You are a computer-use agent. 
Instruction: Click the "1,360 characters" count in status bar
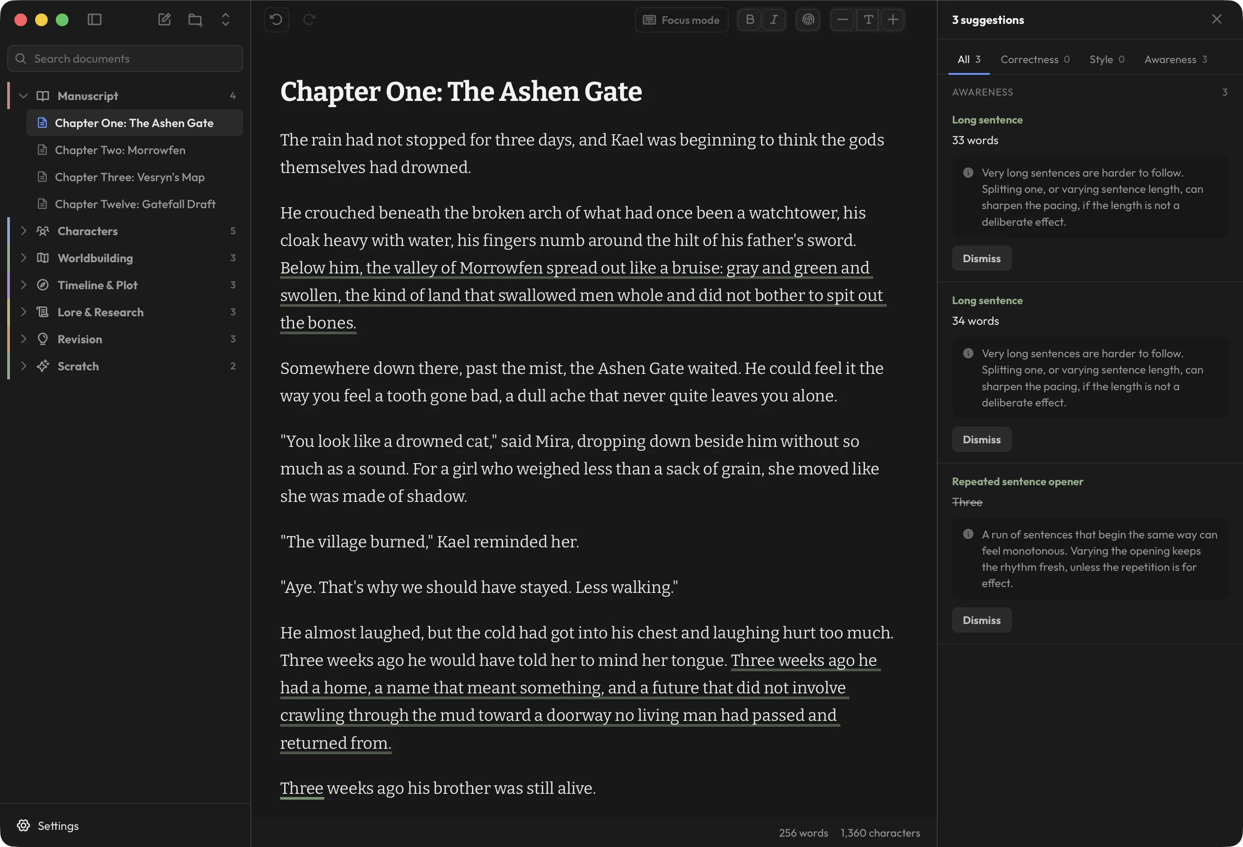point(880,833)
